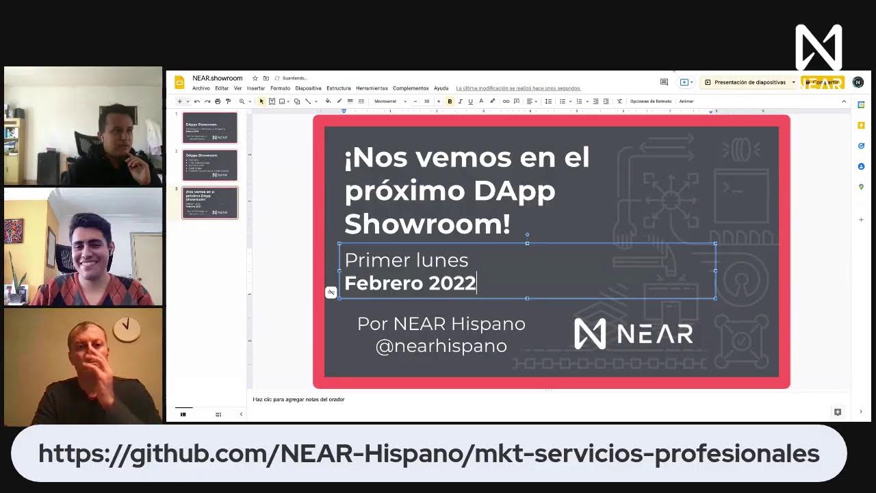This screenshot has height=493, width=876.
Task: Click the Presentación de diapositivas button
Action: pos(745,82)
